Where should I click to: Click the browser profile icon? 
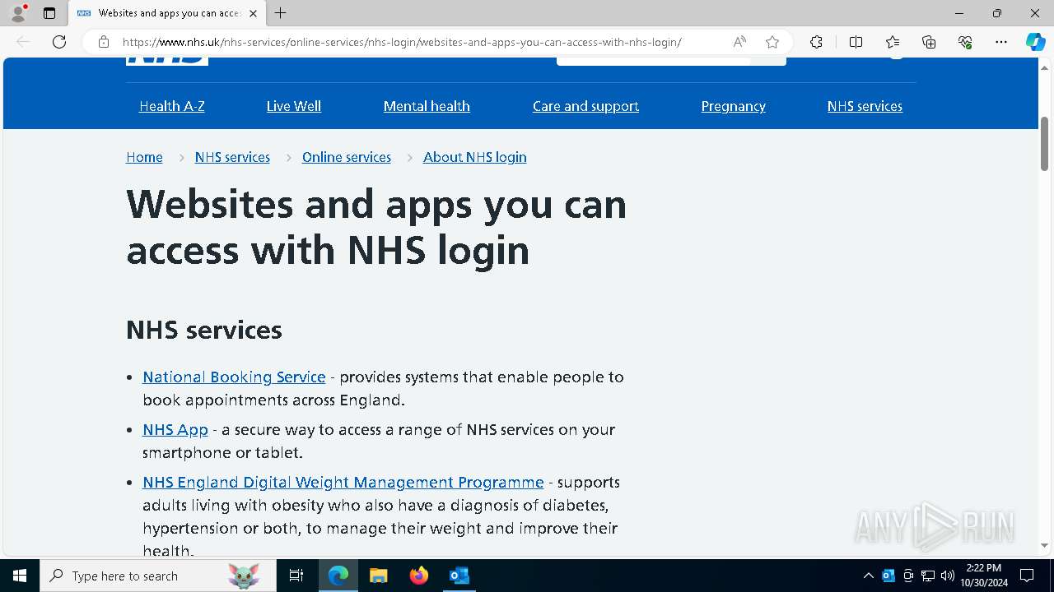[x=17, y=13]
